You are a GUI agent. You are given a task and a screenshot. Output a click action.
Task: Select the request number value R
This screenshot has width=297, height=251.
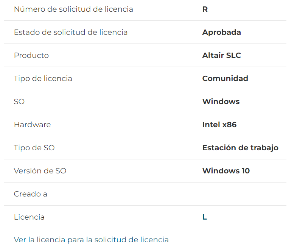pos(205,9)
